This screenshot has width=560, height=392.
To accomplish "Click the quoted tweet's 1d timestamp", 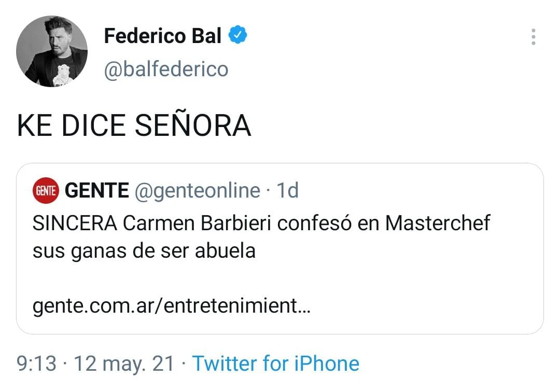I will click(x=287, y=191).
